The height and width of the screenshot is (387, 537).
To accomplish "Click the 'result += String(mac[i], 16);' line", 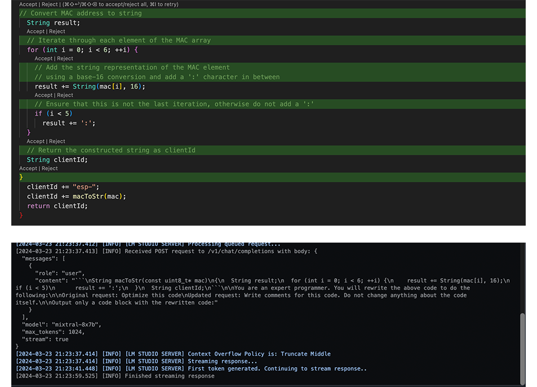I will point(90,87).
